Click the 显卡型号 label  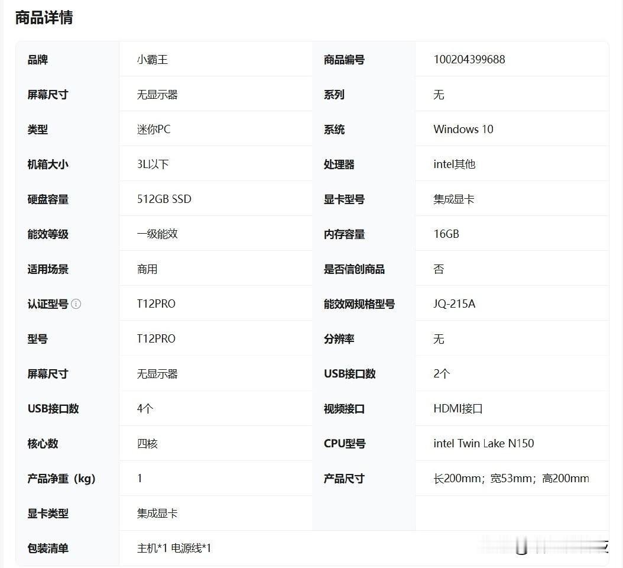pos(344,199)
